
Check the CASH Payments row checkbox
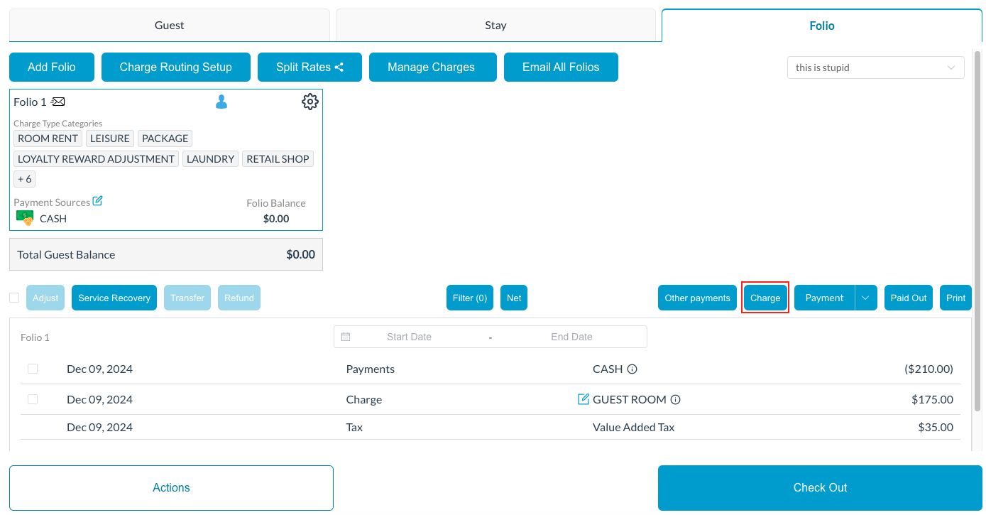coord(33,369)
